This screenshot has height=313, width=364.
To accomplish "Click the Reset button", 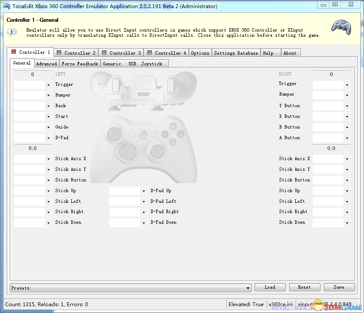I will click(305, 287).
